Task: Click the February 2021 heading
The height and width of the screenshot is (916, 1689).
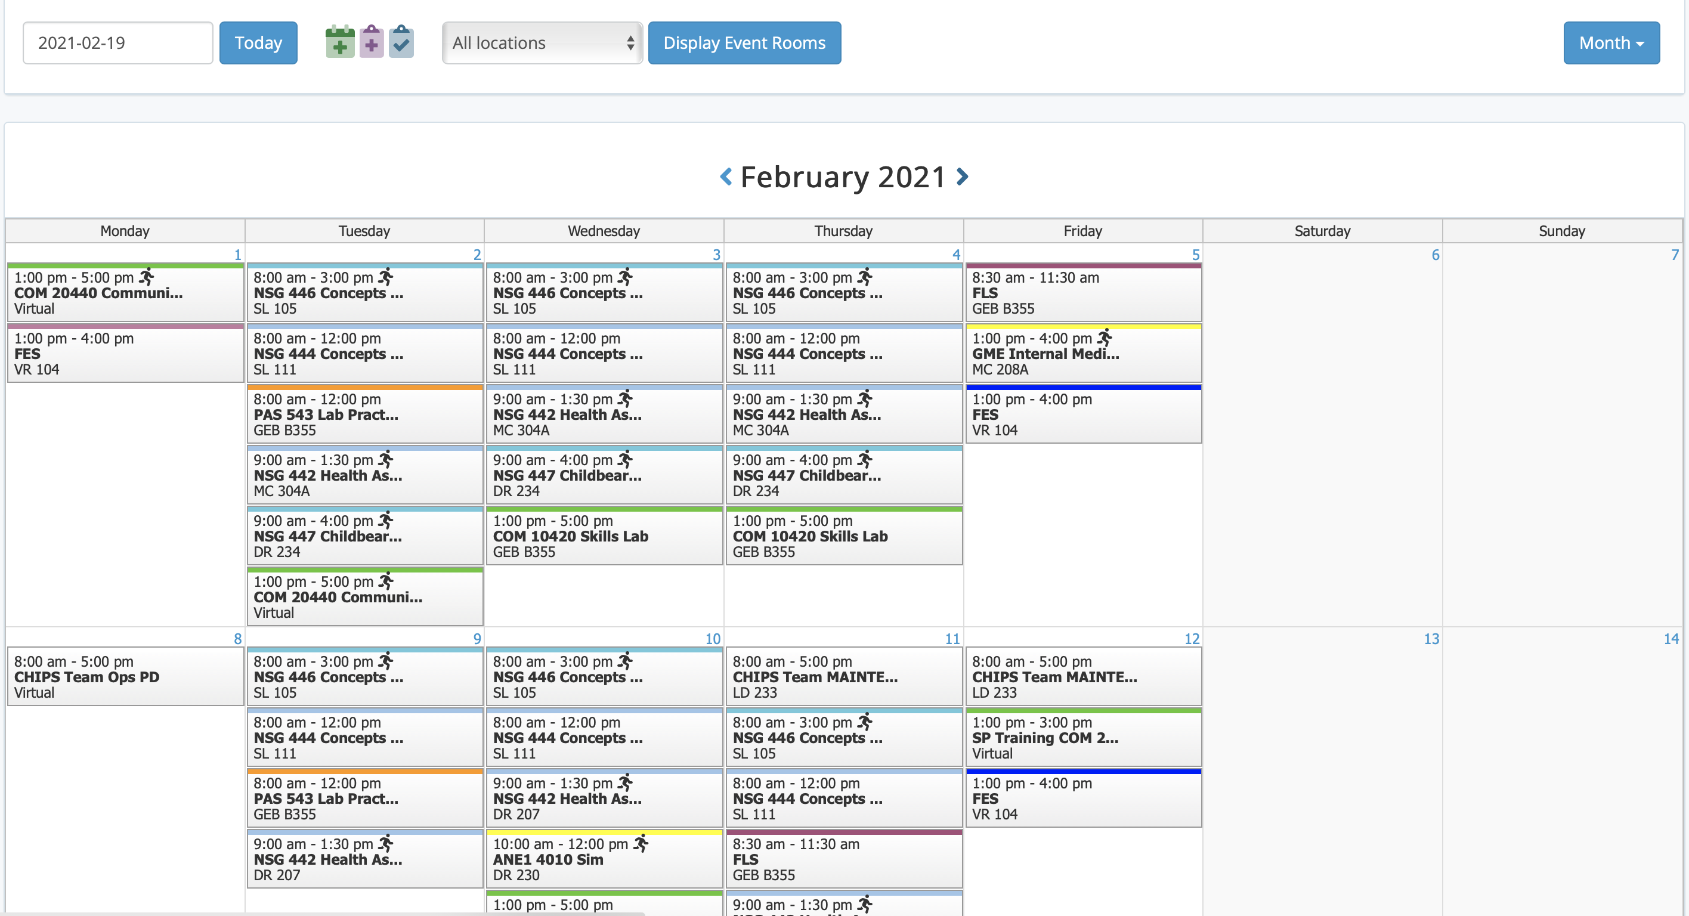Action: click(x=843, y=177)
